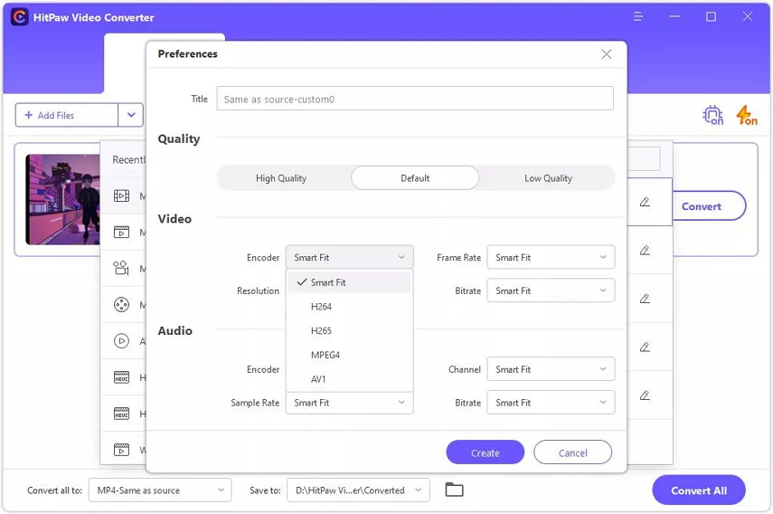The image size is (773, 514).
Task: Select the camcorder format icon
Action: [121, 269]
